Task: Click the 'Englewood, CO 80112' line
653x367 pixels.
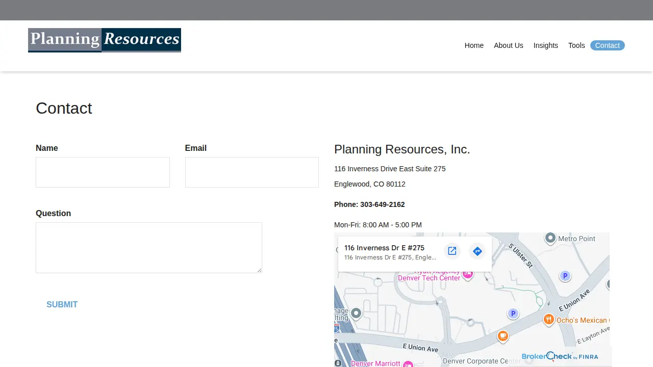Action: [370, 184]
